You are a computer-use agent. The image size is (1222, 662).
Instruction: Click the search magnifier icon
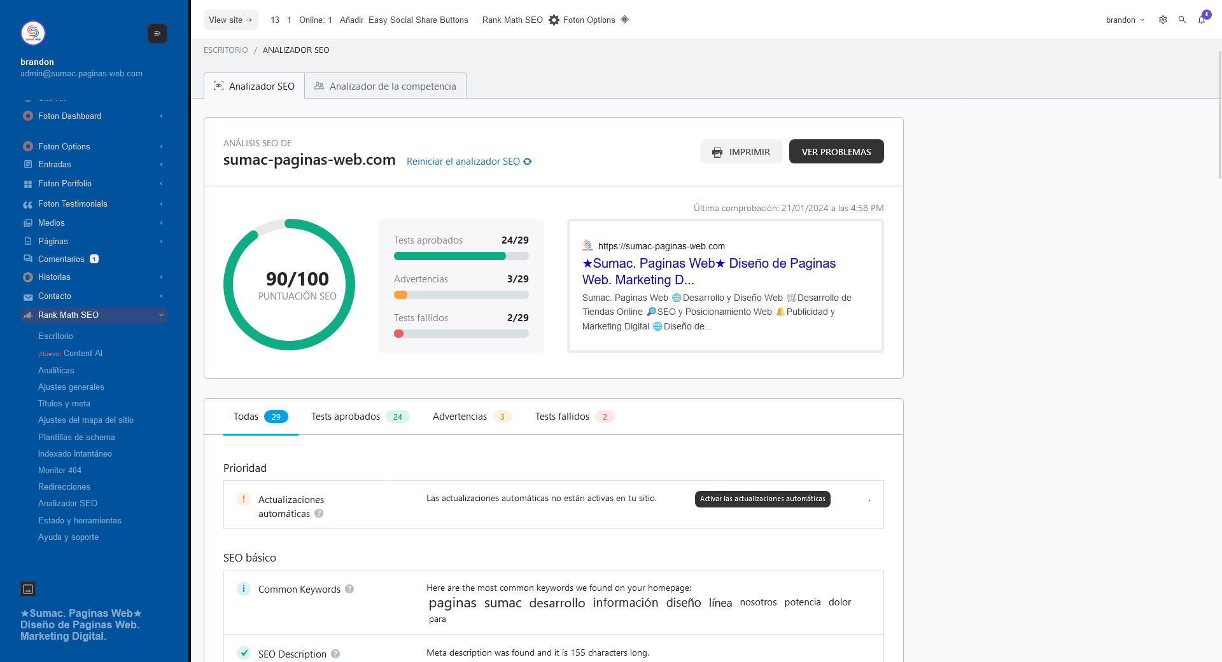point(1182,20)
